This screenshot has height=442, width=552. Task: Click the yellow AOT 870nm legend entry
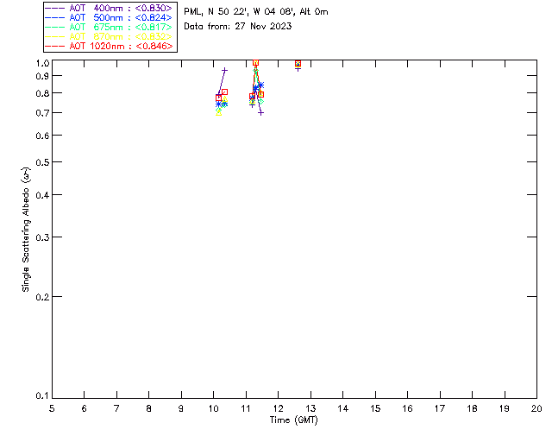[x=109, y=36]
